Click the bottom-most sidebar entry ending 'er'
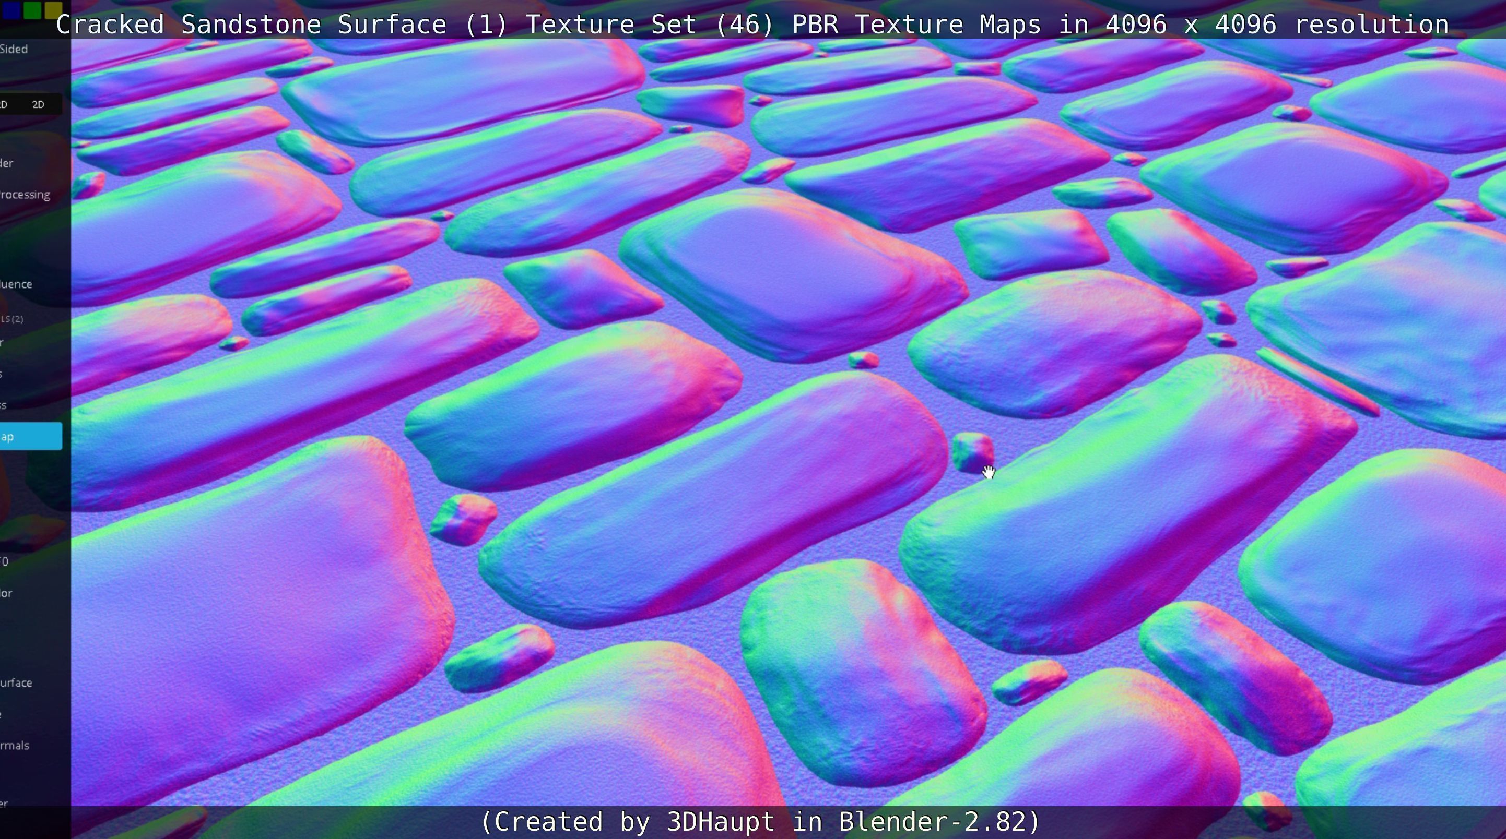 point(5,804)
